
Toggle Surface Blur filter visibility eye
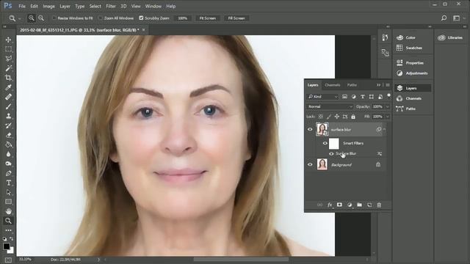coord(331,154)
